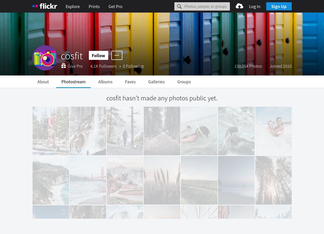The width and height of the screenshot is (324, 234).
Task: Open Get Pro in the top bar
Action: coord(115,7)
